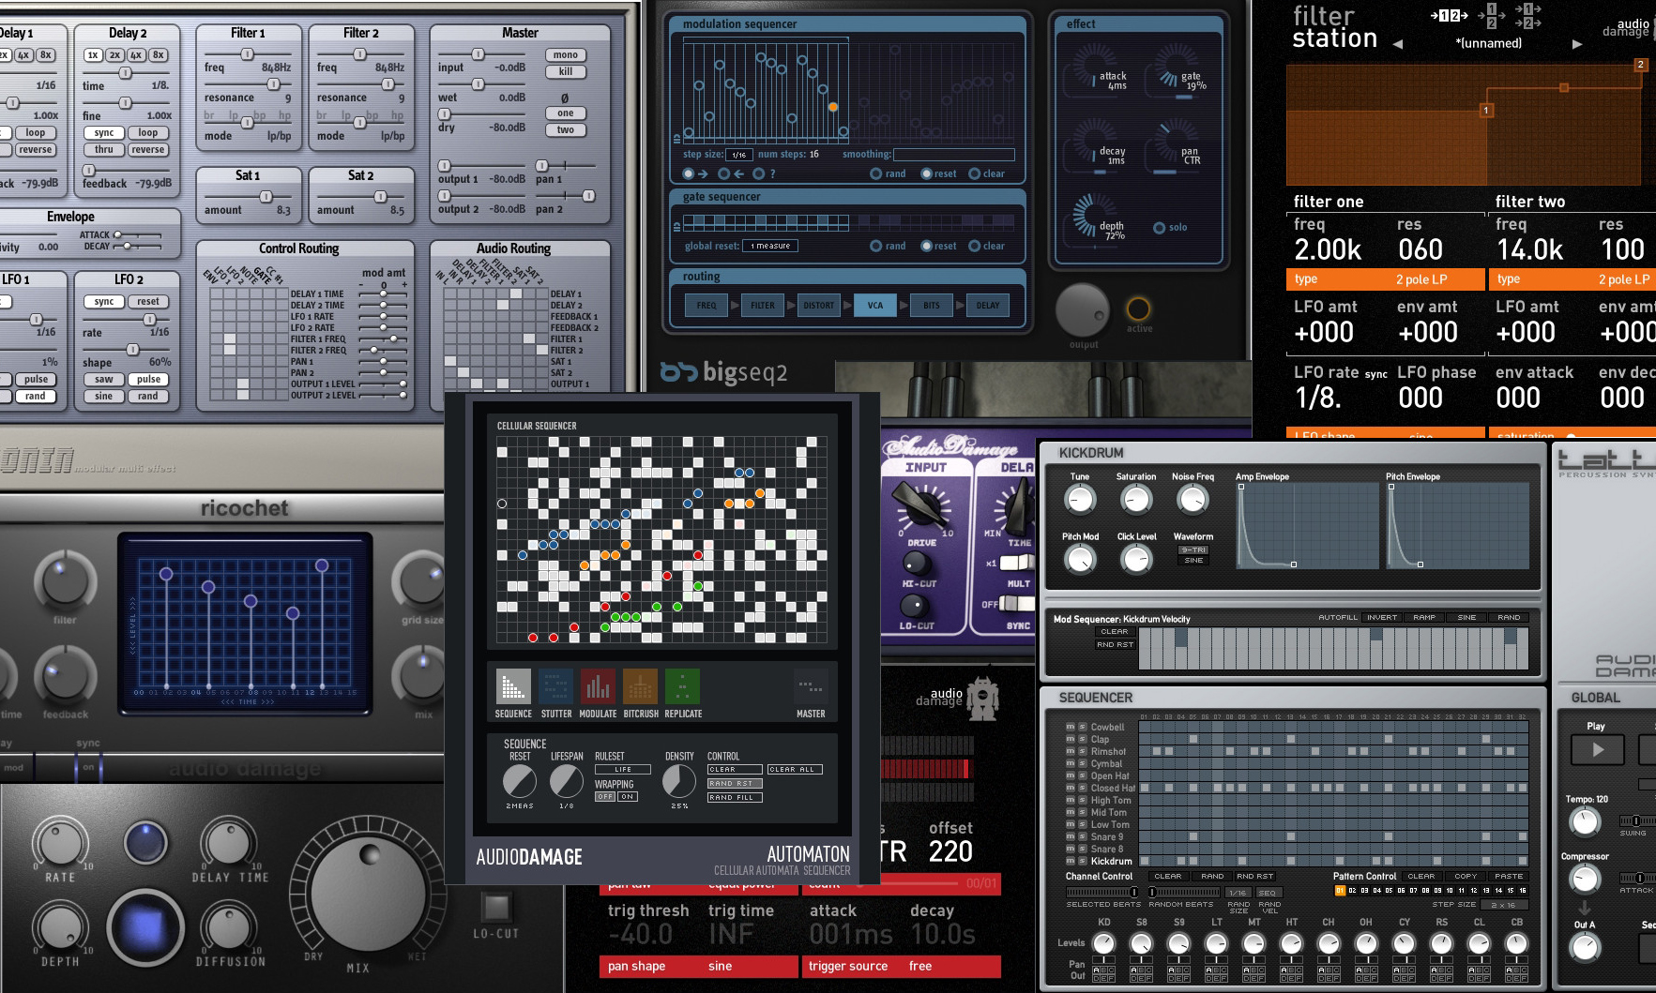
Task: Select serial 1-2 routing icon in Filterstation
Action: tap(1450, 15)
